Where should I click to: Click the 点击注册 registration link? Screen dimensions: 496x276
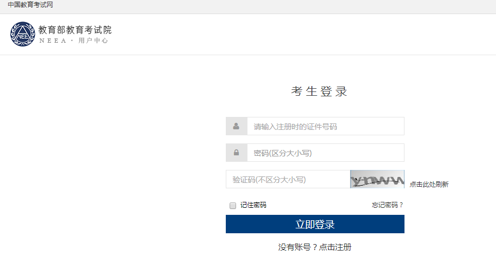click(335, 247)
